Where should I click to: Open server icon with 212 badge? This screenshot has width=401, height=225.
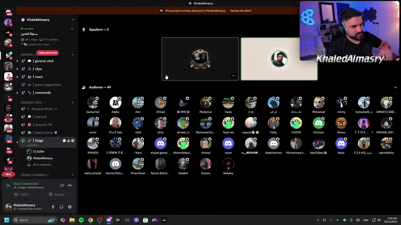(8, 149)
